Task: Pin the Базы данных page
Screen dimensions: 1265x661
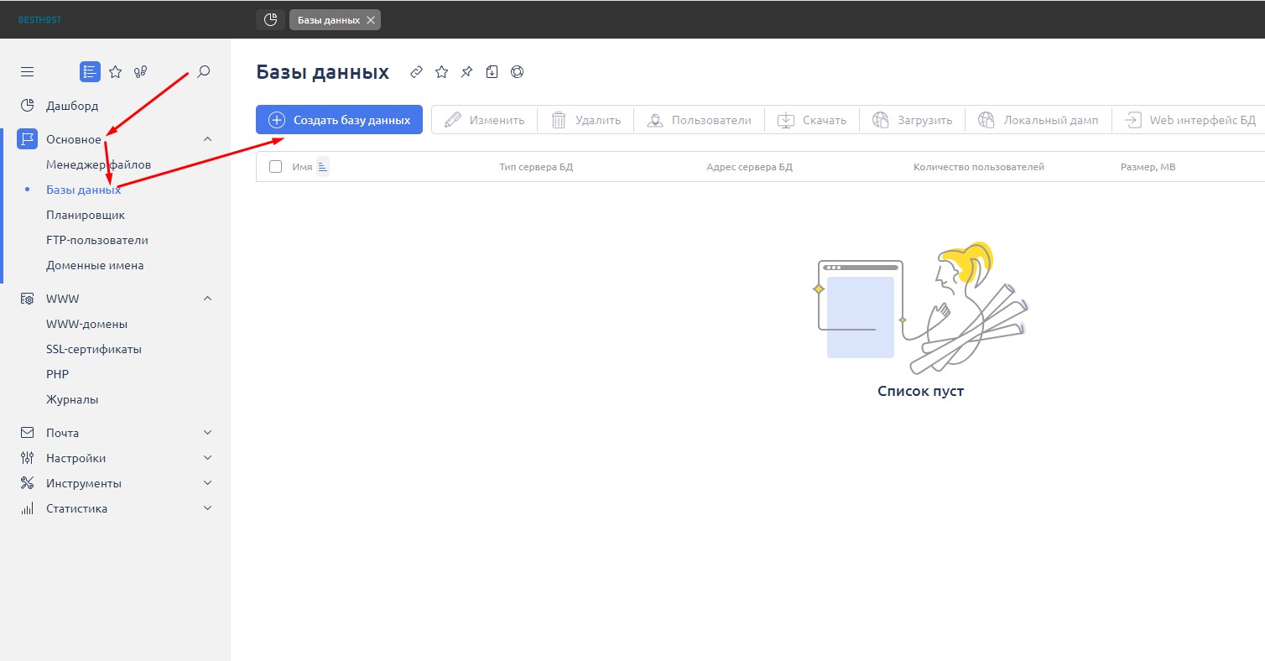Action: click(x=466, y=72)
